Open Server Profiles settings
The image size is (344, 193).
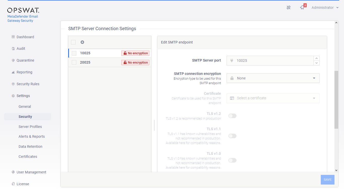point(30,127)
